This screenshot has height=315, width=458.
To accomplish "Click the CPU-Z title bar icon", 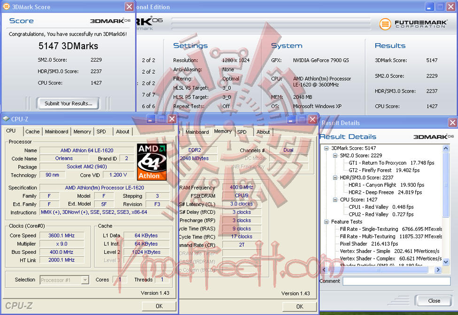I will pyautogui.click(x=6, y=119).
